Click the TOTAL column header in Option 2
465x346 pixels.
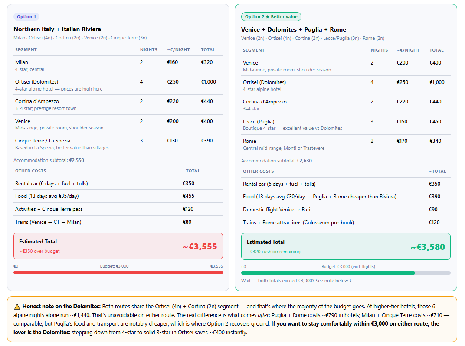(x=436, y=50)
